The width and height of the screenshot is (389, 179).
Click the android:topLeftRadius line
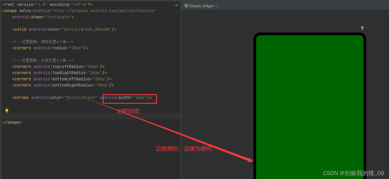point(58,67)
